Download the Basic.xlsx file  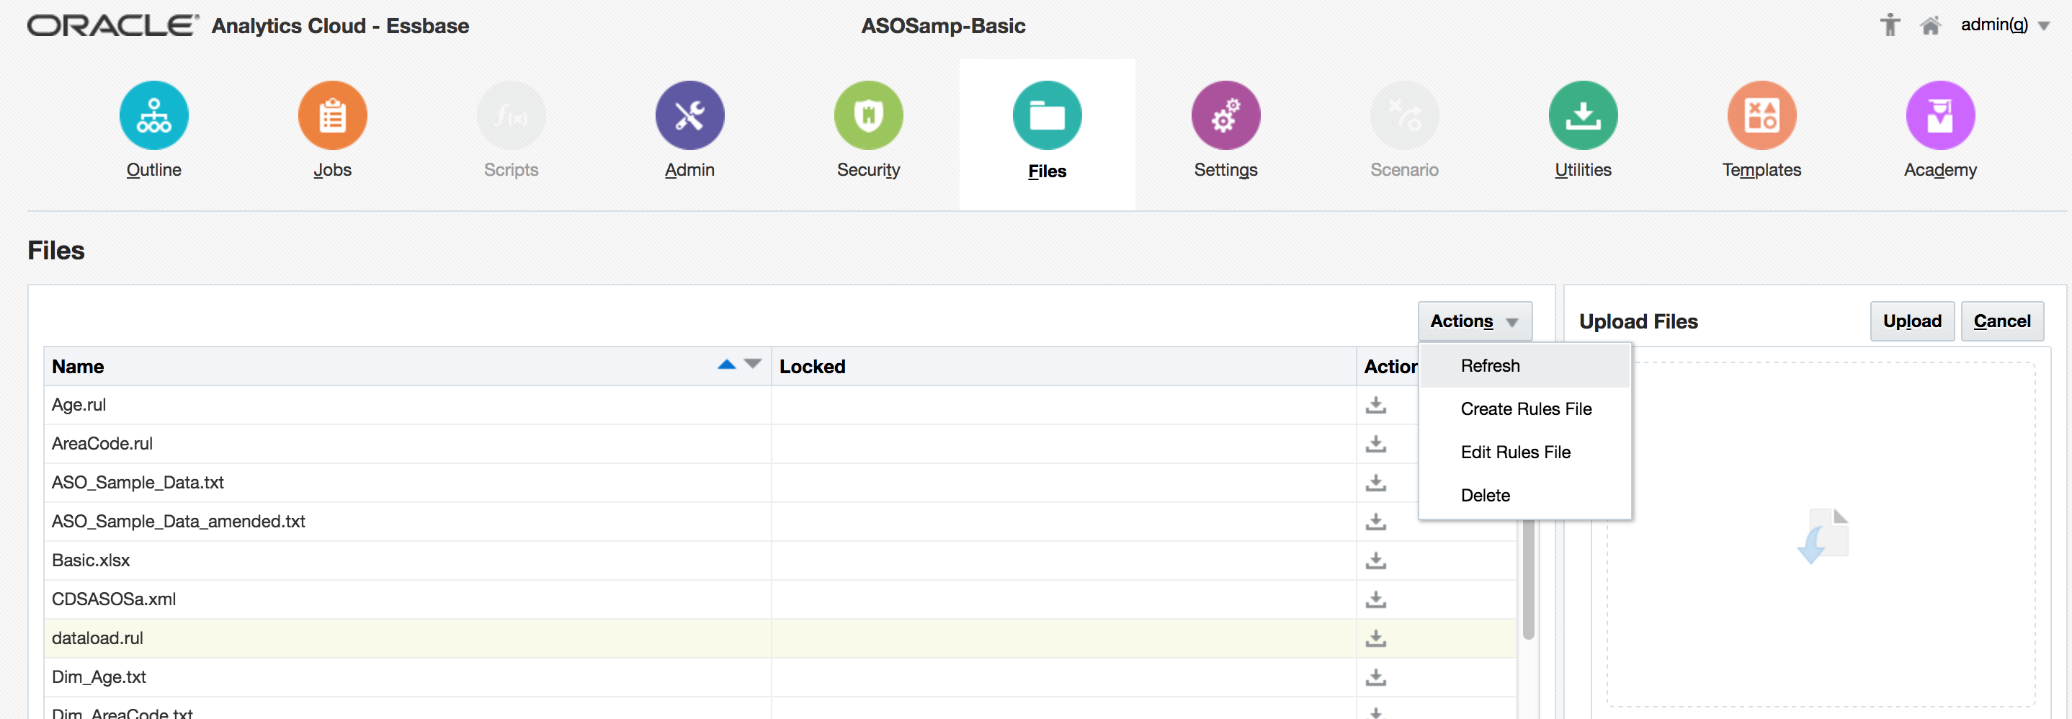1375,560
